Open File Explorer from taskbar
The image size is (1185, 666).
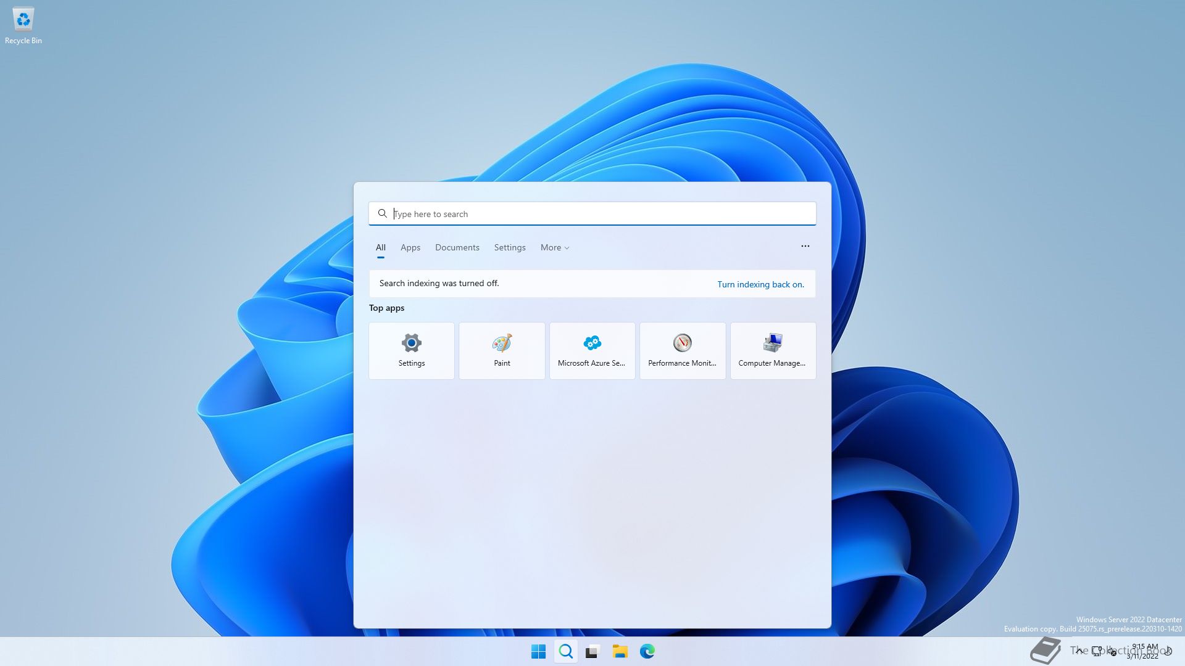click(x=620, y=651)
